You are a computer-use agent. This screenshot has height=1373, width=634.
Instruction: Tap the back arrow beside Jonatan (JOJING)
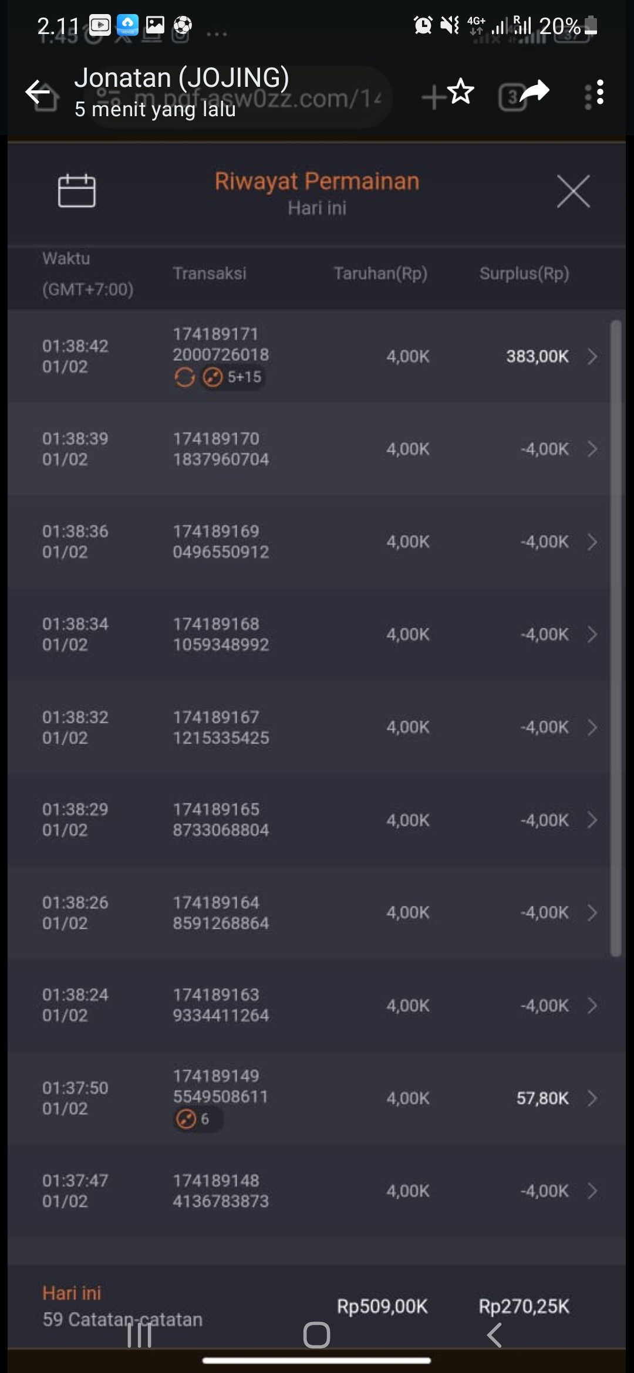[39, 92]
